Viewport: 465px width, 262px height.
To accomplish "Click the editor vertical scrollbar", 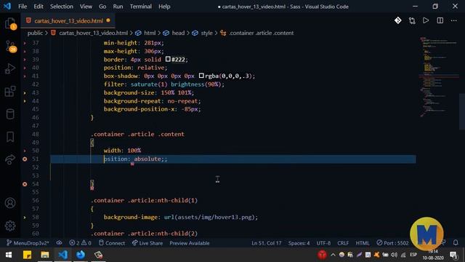I will (462, 111).
